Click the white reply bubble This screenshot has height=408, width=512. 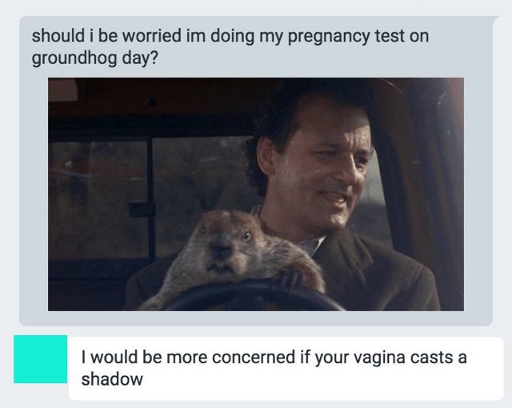[x=286, y=368]
